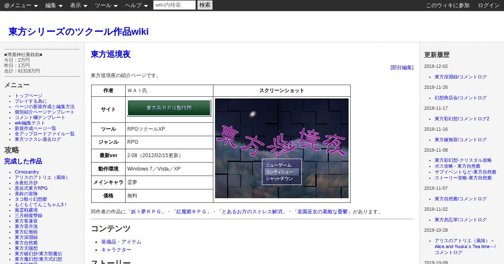The height and width of the screenshot is (264, 504).
Task: Open 東方彩幻想-クリスタル攻略 history link
Action: tap(463, 160)
